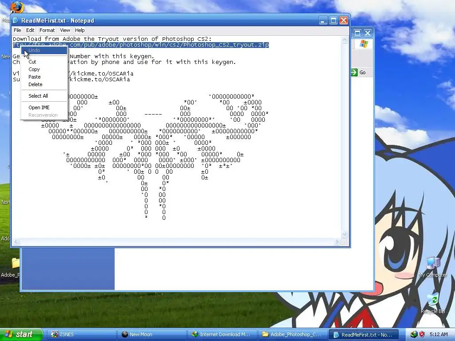Click the Notepad document icon in the title bar
Image resolution: width=455 pixels, height=341 pixels.
click(x=16, y=20)
